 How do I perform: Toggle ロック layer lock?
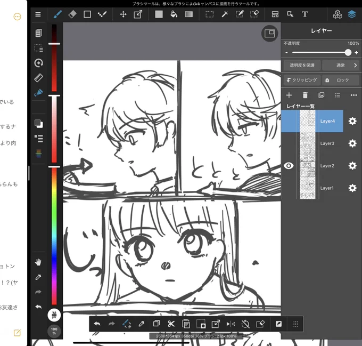pos(341,80)
